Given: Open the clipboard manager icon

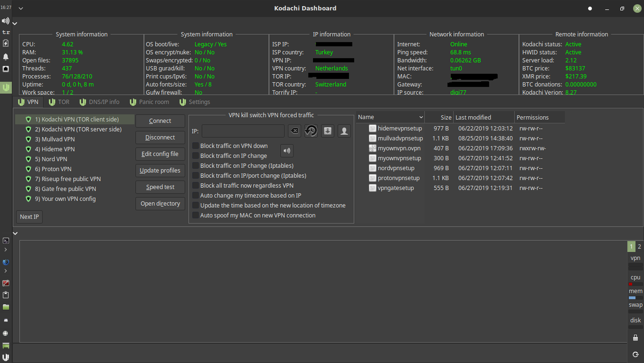Looking at the screenshot, I should (x=6, y=295).
